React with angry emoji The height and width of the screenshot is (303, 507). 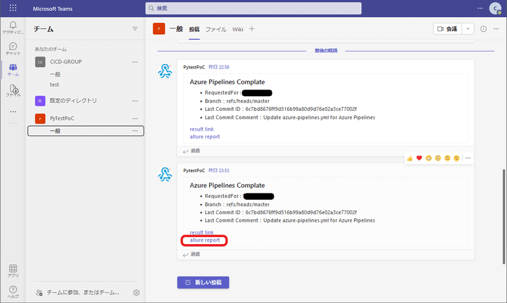(456, 158)
